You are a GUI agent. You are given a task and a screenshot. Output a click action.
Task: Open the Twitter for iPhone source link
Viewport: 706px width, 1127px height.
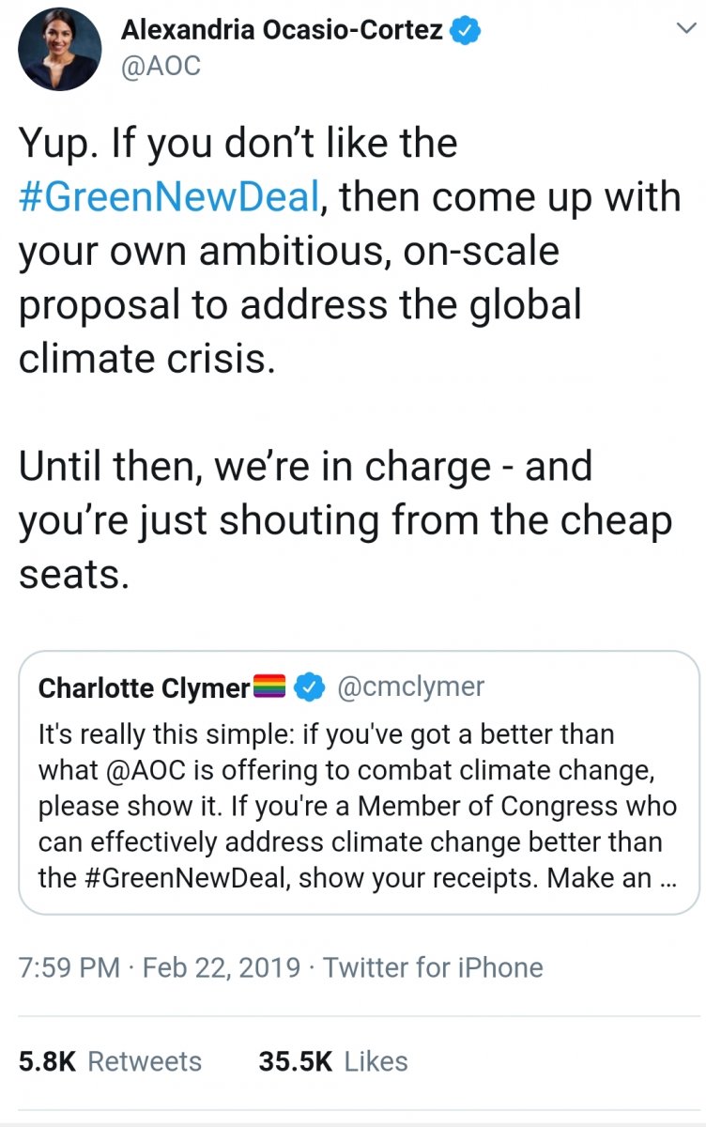coord(433,967)
